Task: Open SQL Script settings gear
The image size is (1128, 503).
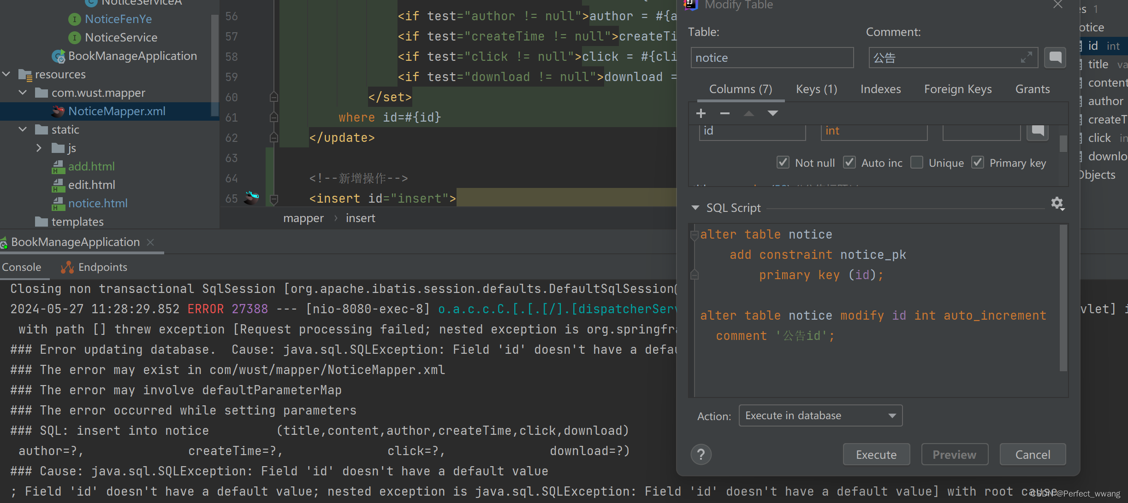Action: click(1057, 203)
